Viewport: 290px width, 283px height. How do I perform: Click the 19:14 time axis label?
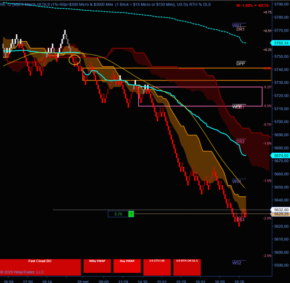pyautogui.click(x=47, y=281)
